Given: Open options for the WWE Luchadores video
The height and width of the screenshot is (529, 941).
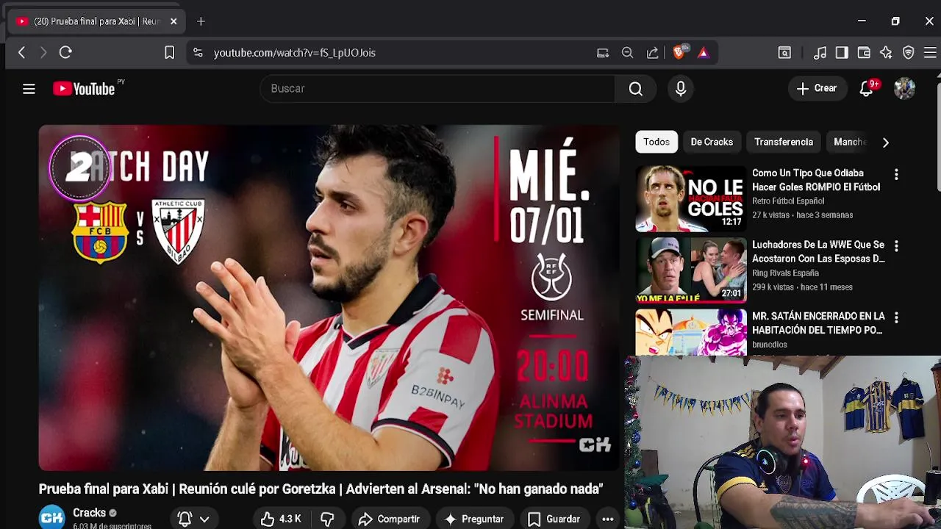Looking at the screenshot, I should 896,246.
